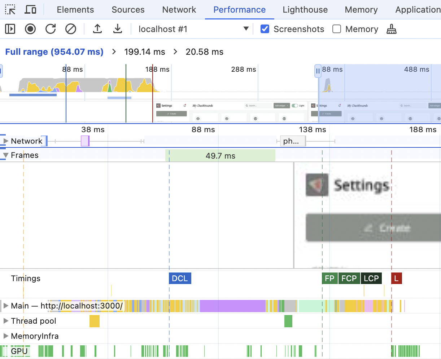Expand the Main thread track
The width and height of the screenshot is (441, 359).
[5, 306]
